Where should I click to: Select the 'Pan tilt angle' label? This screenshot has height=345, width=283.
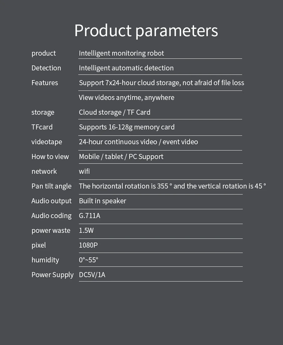pos(52,186)
